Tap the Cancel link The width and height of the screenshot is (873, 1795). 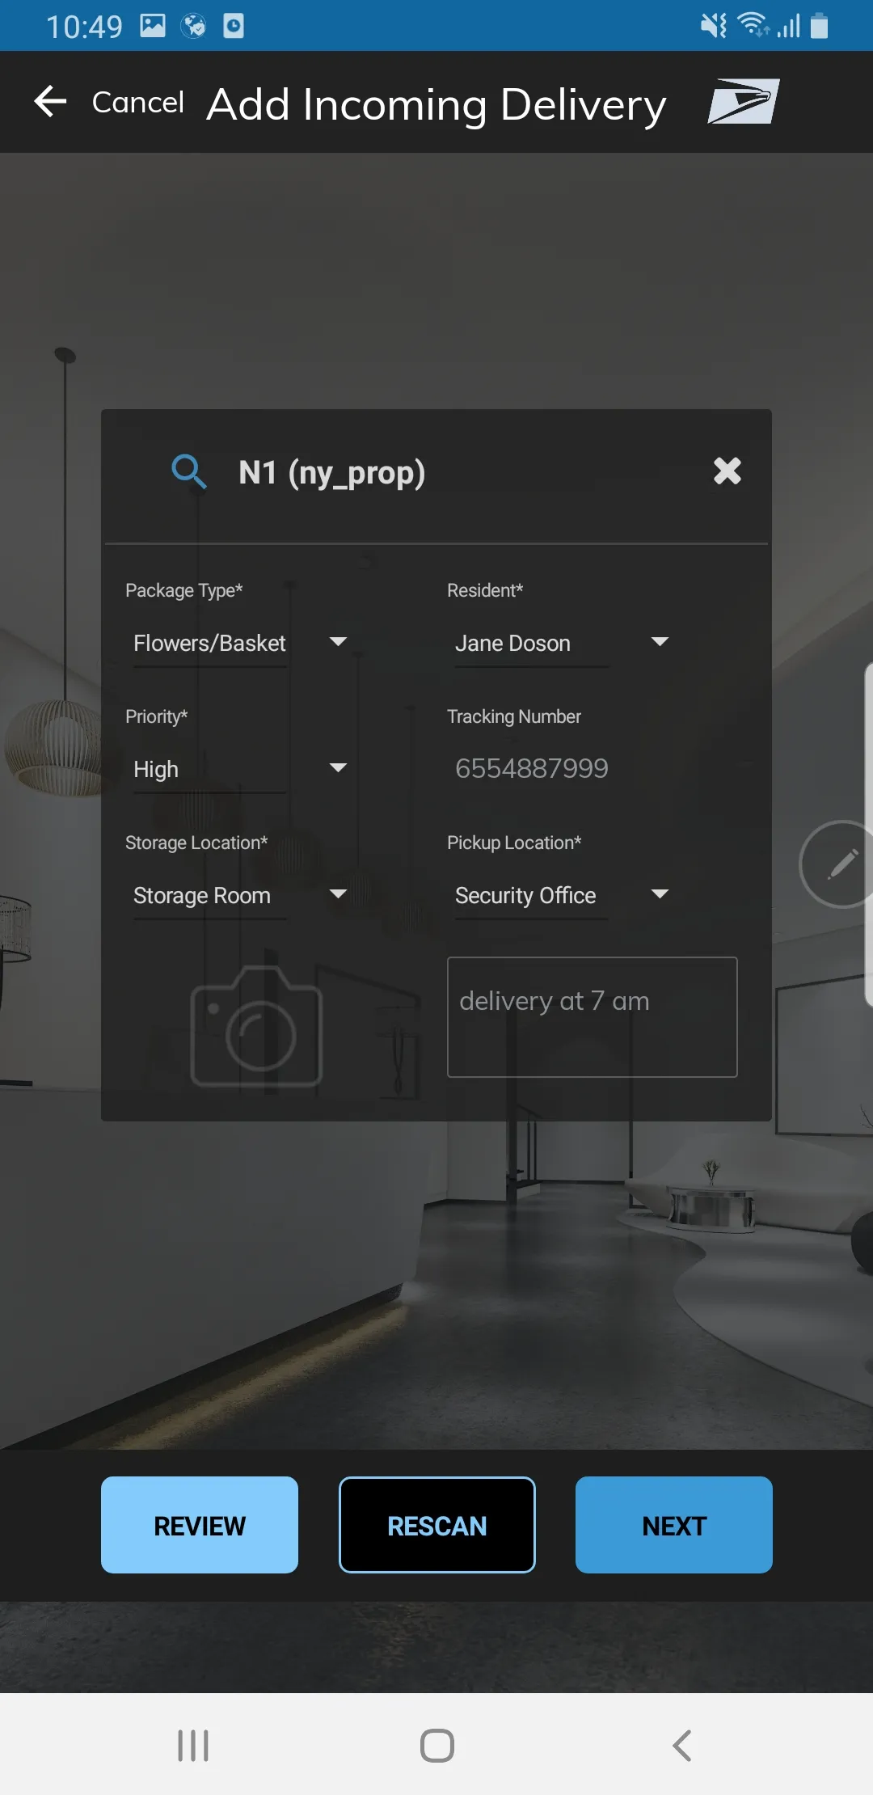click(138, 102)
